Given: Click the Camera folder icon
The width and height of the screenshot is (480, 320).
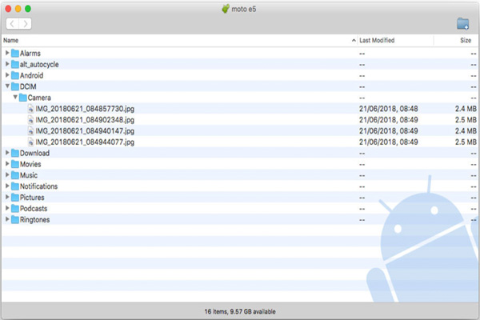Looking at the screenshot, I should point(23,98).
